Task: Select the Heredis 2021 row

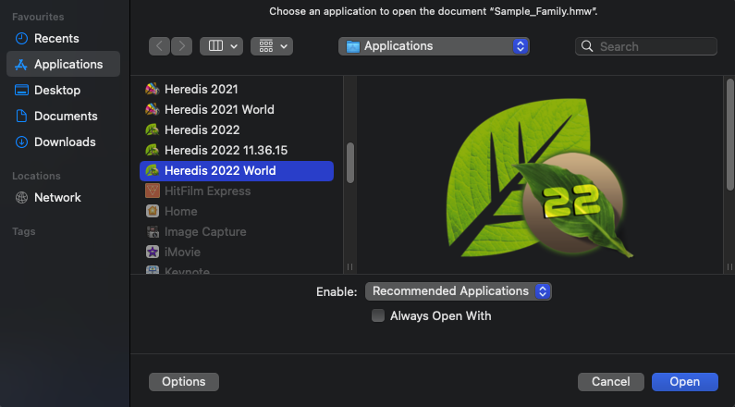Action: pyautogui.click(x=237, y=89)
